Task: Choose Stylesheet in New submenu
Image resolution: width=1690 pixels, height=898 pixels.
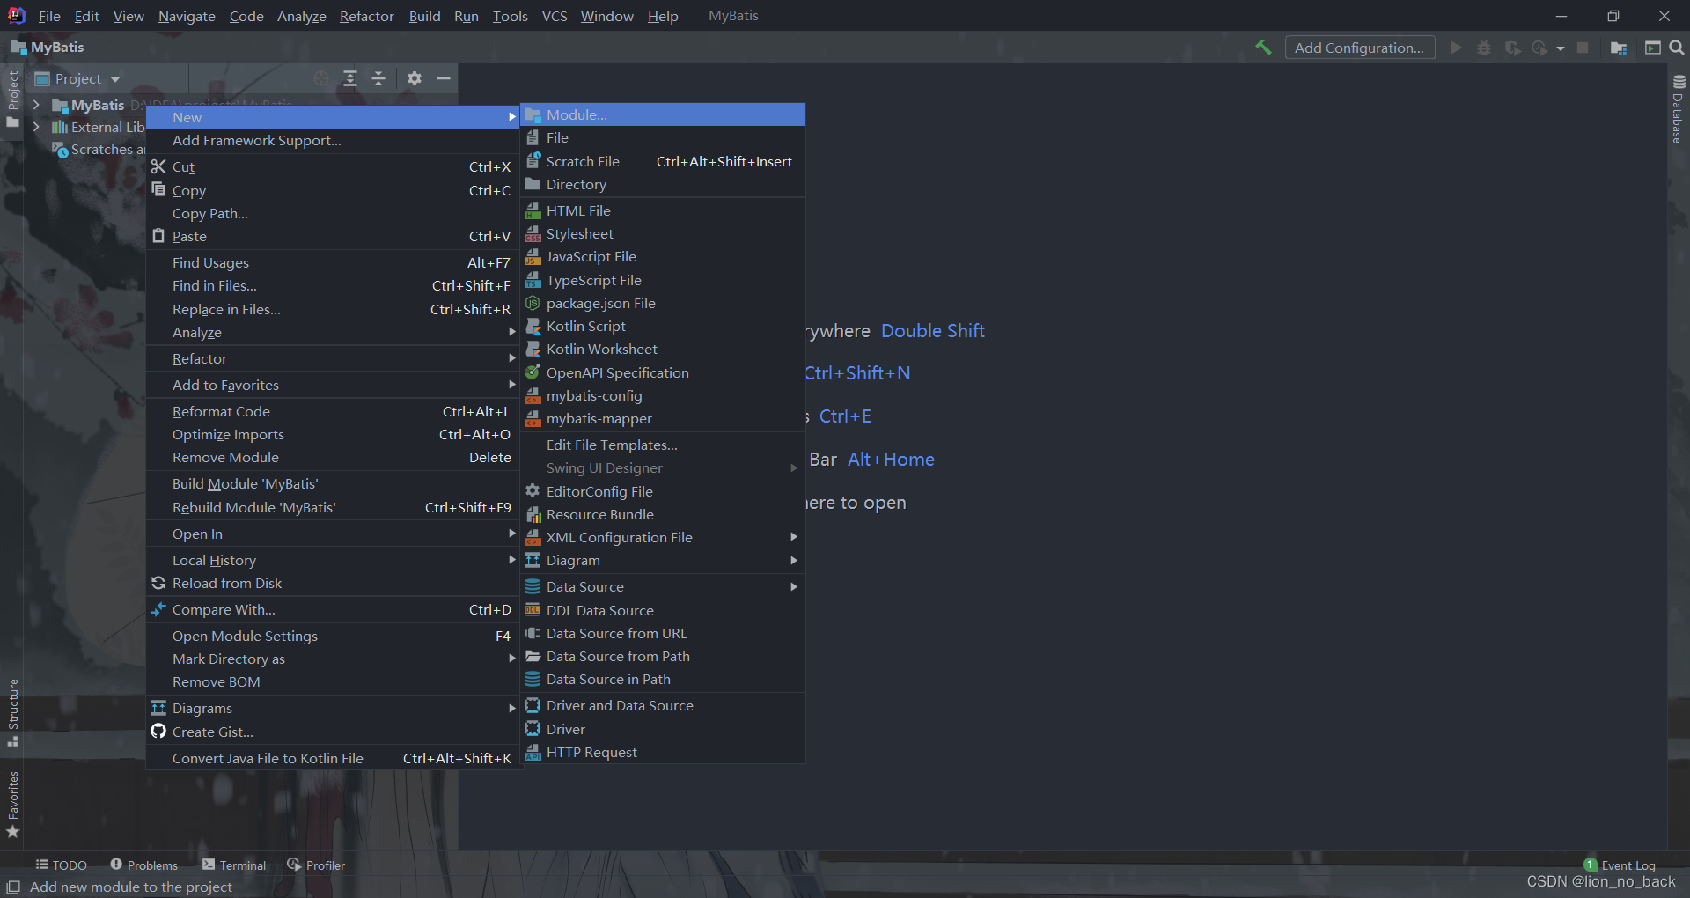Action: 664,233
